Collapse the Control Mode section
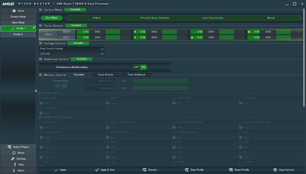The width and height of the screenshot is (306, 174). click(x=41, y=10)
